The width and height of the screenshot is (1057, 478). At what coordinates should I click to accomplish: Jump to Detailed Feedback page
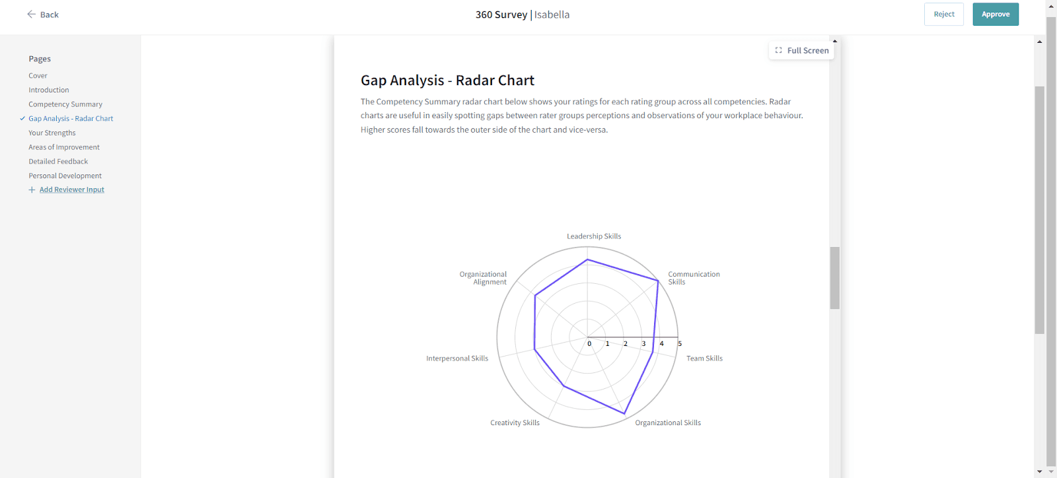coord(58,162)
